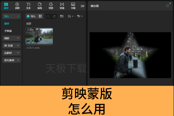The image size is (174, 116).
Task: Open the player hamburger menu
Action: click(168, 6)
